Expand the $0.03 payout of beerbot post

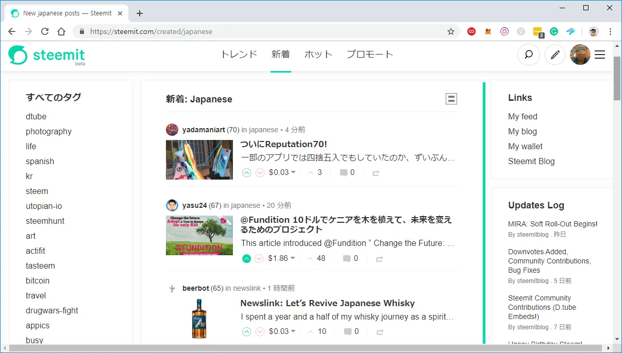282,331
